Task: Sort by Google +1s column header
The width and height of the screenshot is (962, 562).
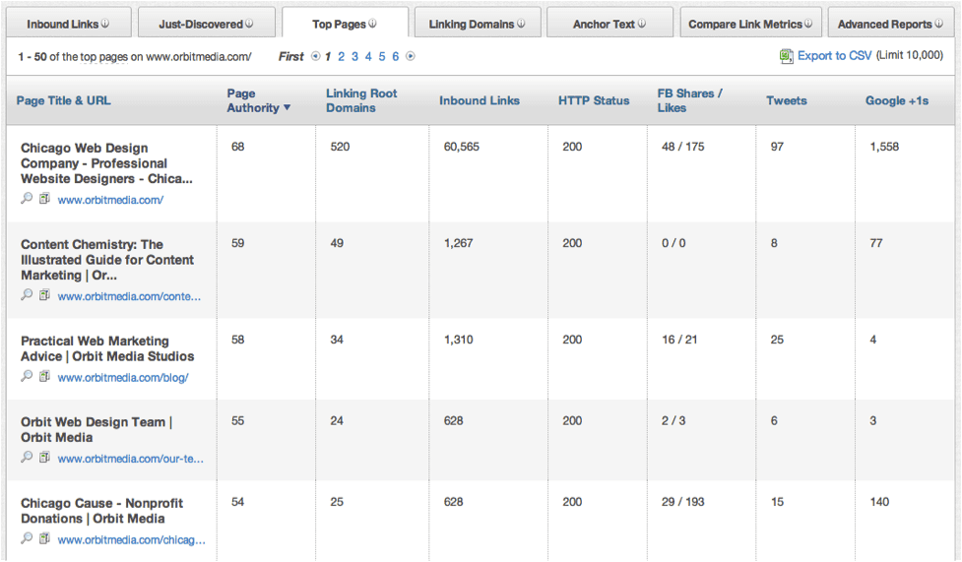Action: tap(896, 100)
